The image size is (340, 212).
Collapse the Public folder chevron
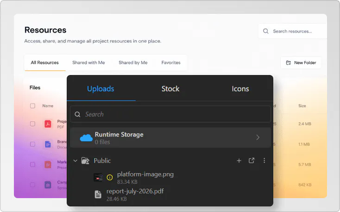coord(75,161)
